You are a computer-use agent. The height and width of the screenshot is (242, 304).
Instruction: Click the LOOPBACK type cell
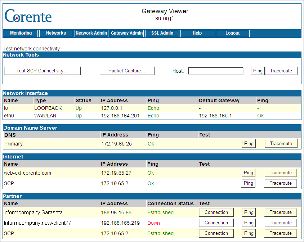(48, 108)
